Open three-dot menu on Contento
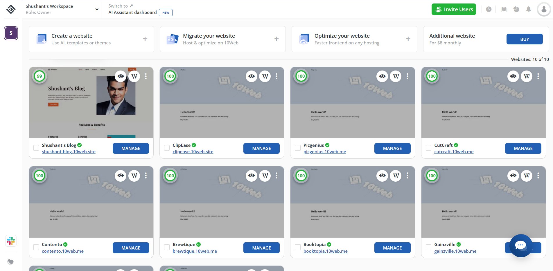Viewport: 553px width, 271px height. (146, 176)
